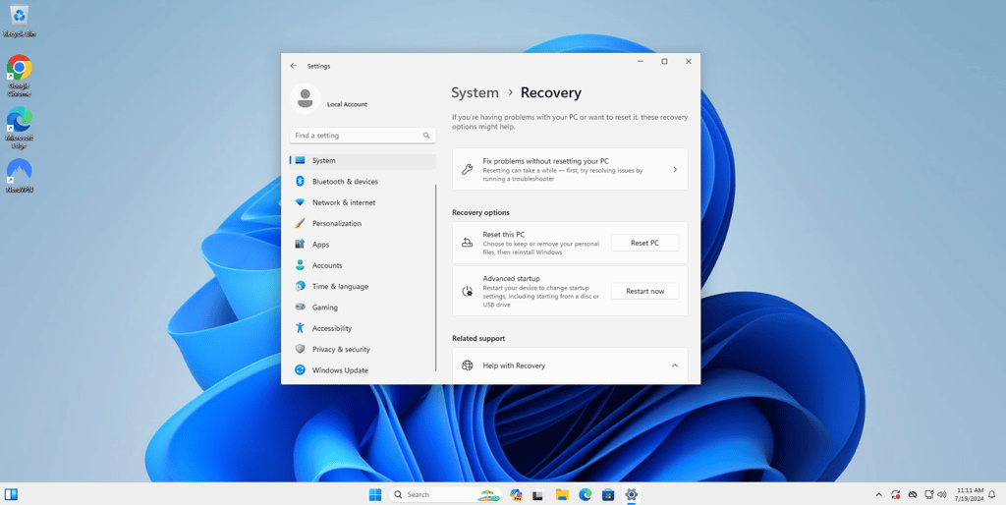
Task: Click the System breadcrumb link
Action: [x=475, y=93]
